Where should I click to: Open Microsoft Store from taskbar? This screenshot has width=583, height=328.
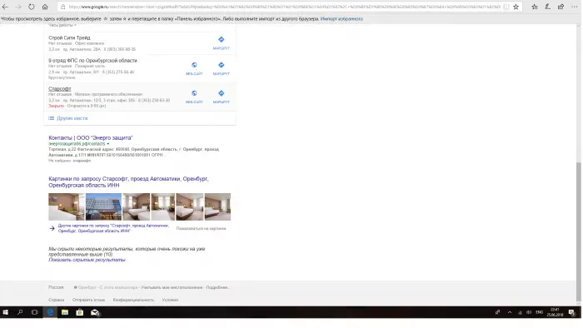pyautogui.click(x=80, y=312)
